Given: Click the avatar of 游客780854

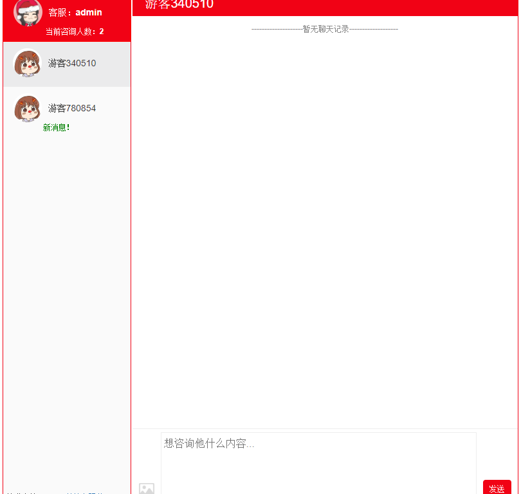Looking at the screenshot, I should (x=27, y=108).
